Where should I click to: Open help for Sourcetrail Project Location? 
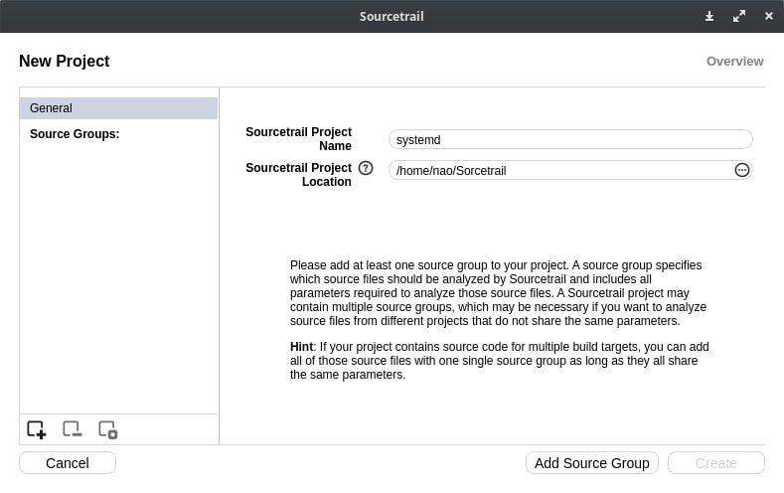click(366, 169)
